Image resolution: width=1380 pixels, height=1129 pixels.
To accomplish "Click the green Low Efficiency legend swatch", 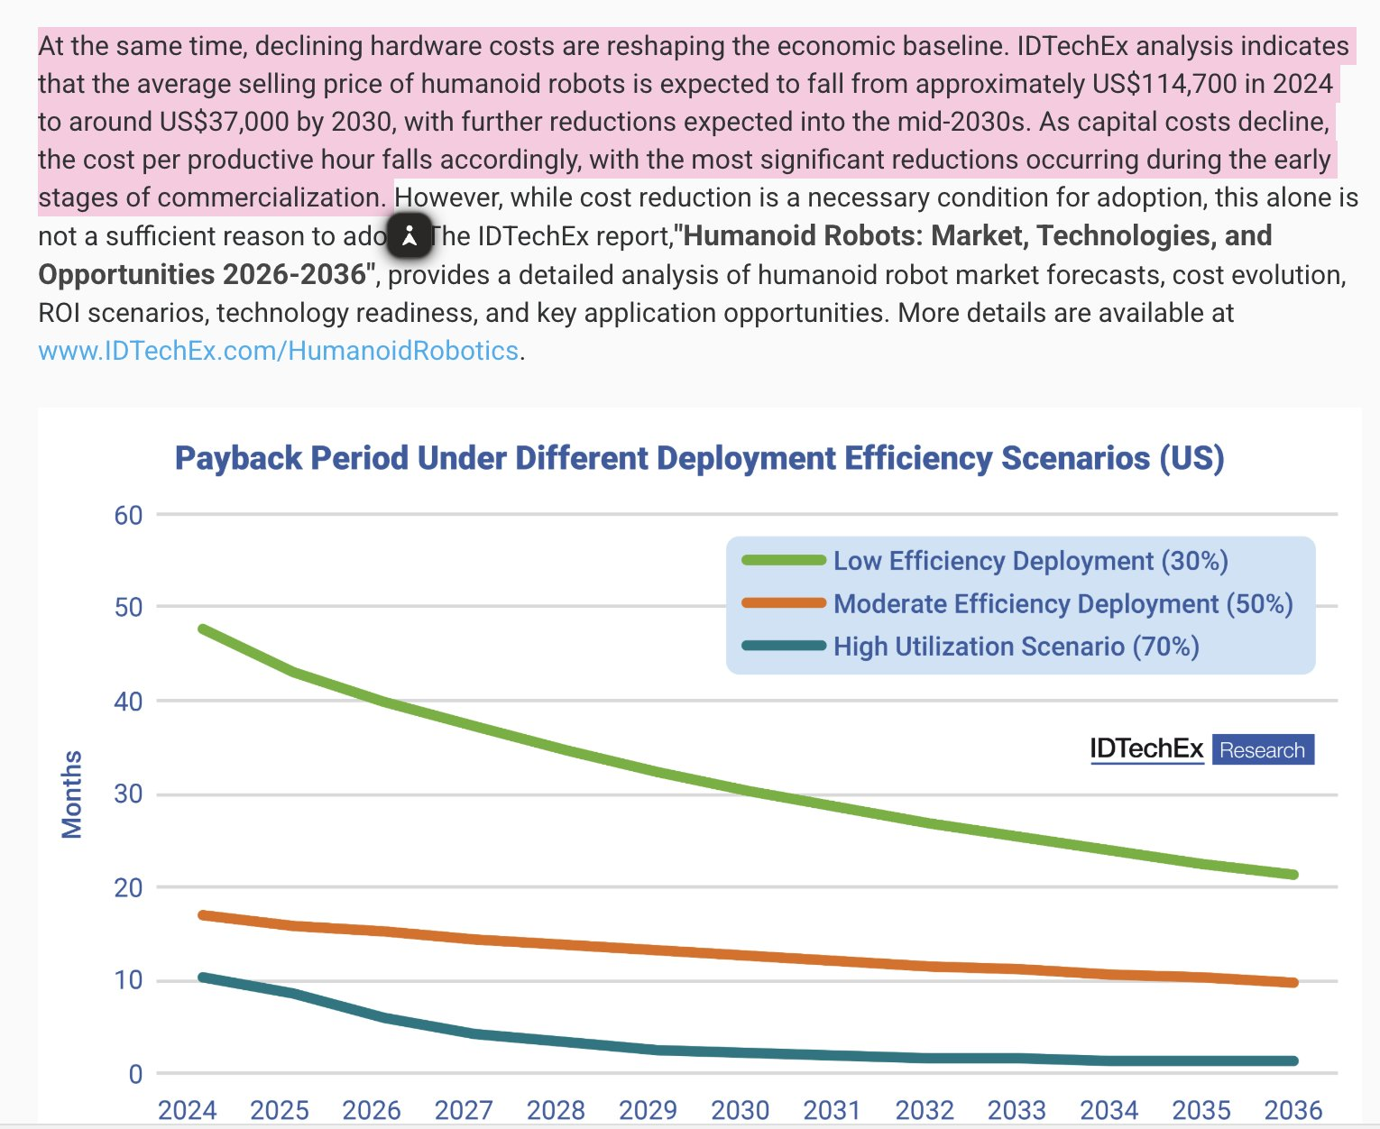I will point(784,560).
